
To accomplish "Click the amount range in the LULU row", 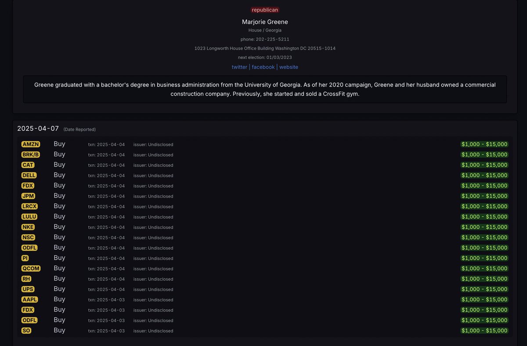I will click(484, 216).
